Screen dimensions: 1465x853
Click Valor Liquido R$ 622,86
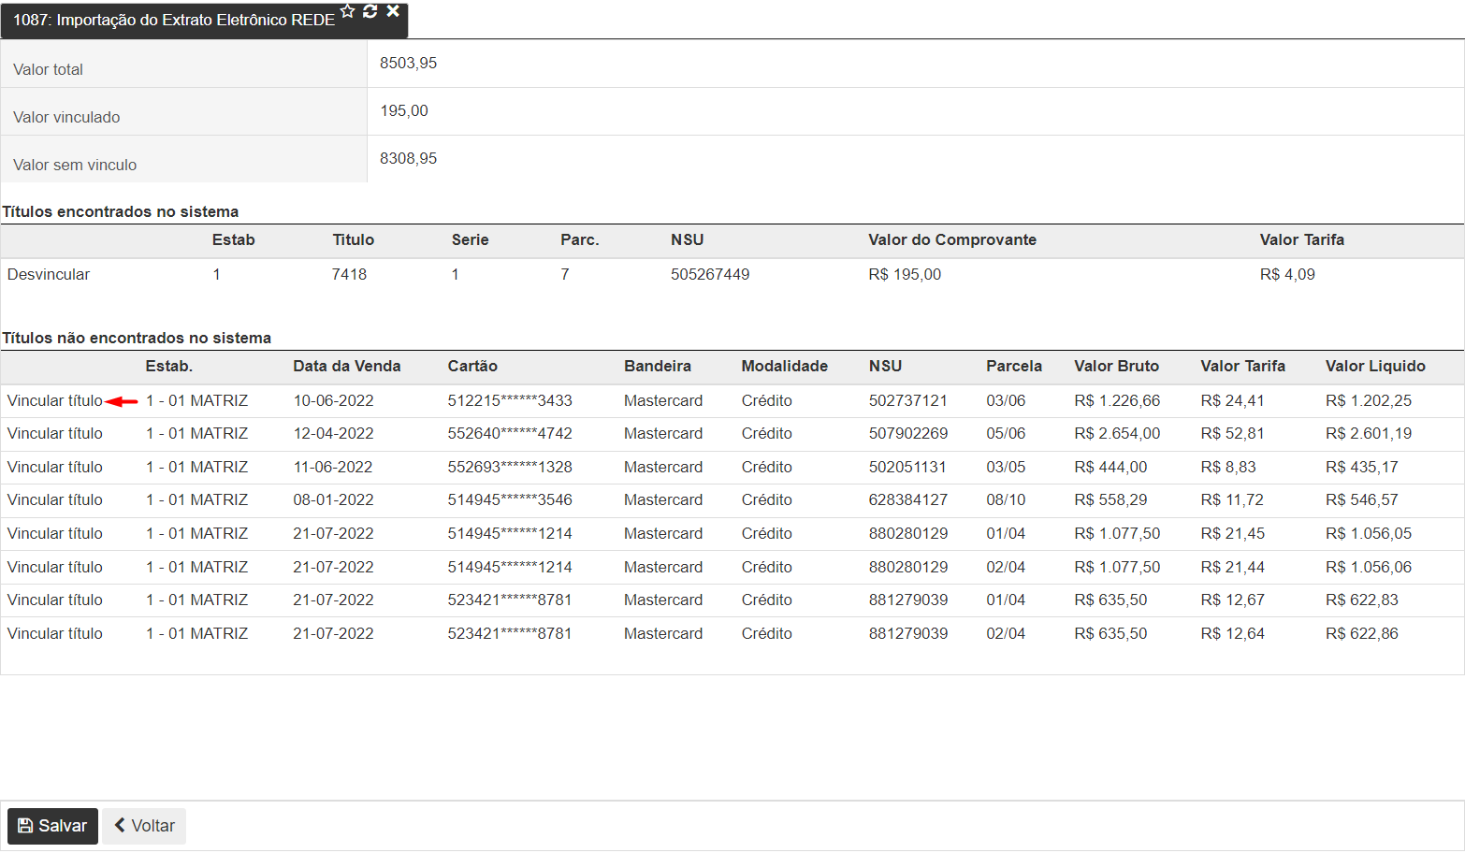coord(1361,633)
